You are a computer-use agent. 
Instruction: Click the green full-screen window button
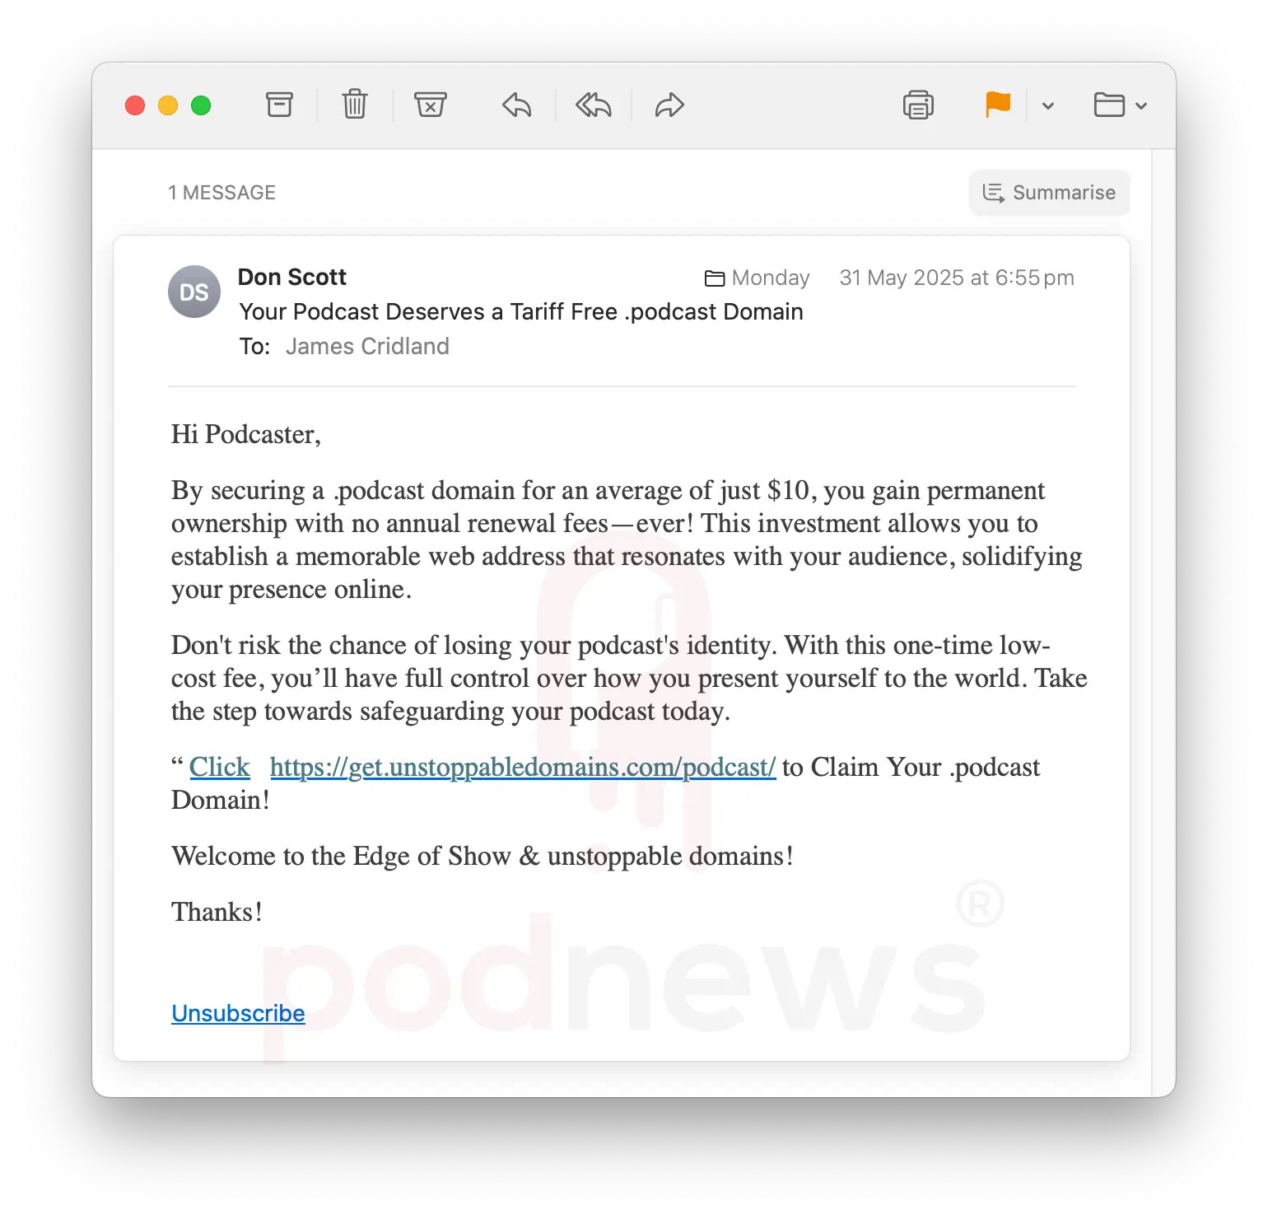tap(201, 105)
